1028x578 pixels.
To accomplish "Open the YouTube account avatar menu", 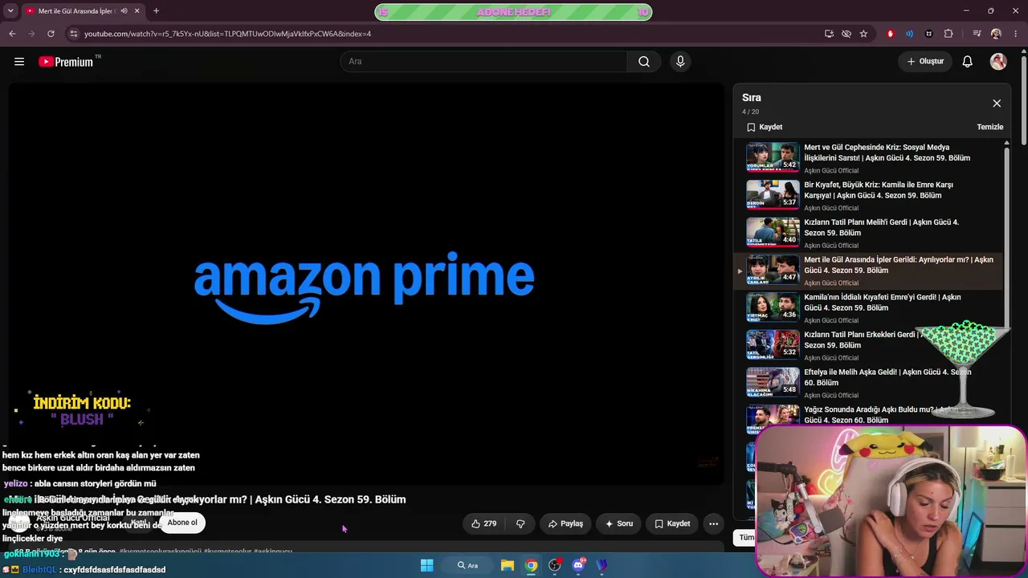I will 998,62.
